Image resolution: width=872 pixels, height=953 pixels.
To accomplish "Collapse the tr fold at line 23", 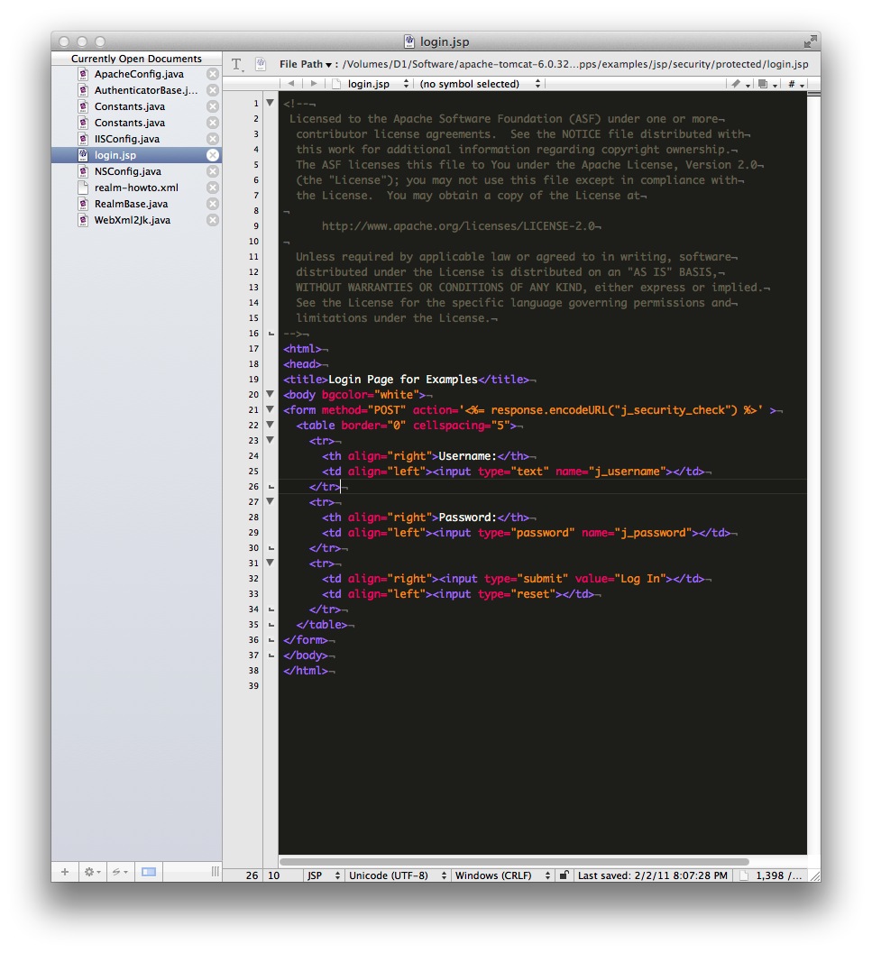I will click(x=270, y=439).
